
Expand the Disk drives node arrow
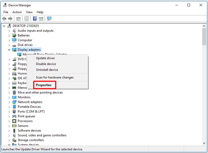[x=9, y=45]
